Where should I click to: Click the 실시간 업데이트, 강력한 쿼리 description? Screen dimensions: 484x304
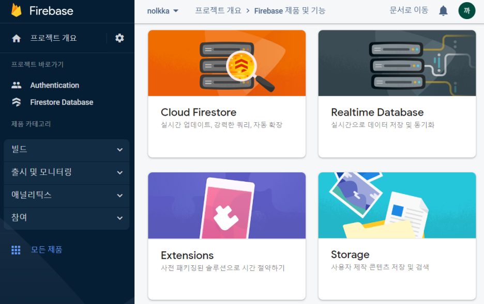point(222,125)
